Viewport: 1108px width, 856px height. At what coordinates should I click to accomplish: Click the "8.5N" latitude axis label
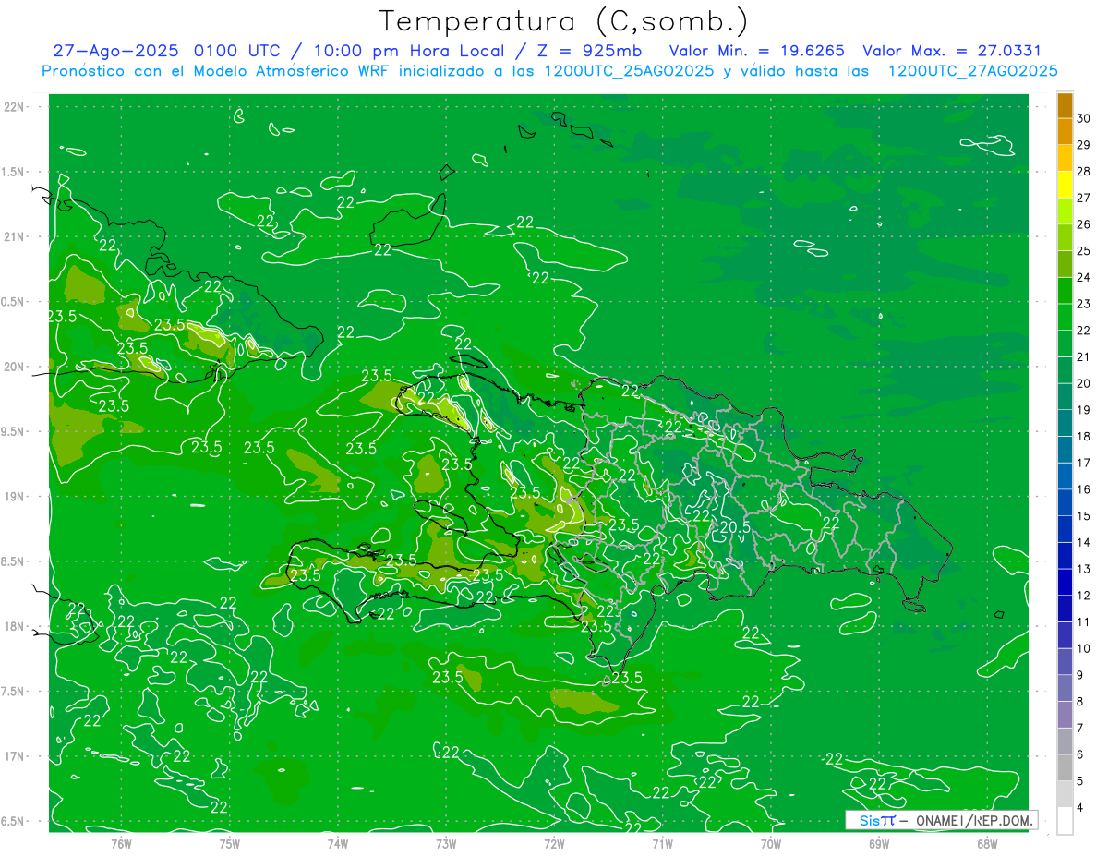tap(13, 561)
